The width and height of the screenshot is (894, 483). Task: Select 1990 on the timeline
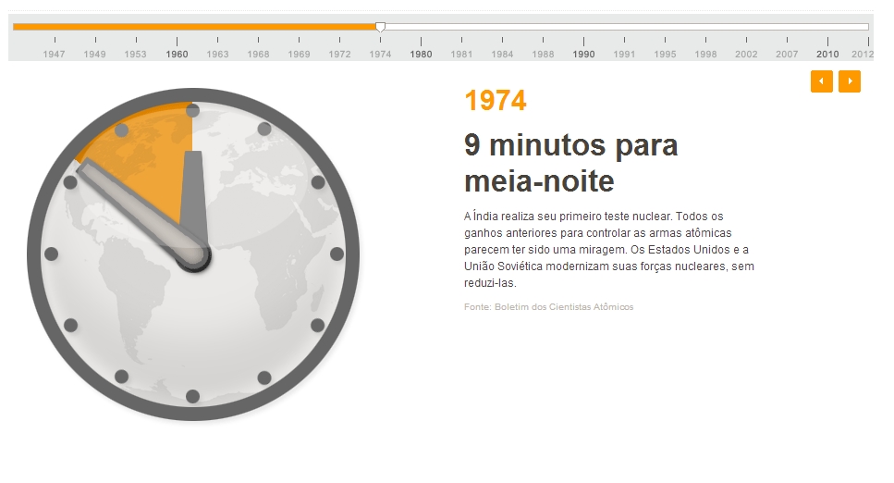583,54
